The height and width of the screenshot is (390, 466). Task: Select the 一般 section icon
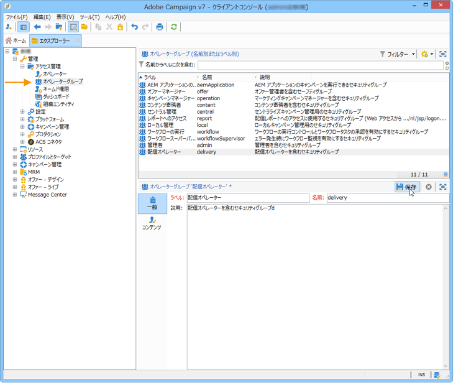152,203
